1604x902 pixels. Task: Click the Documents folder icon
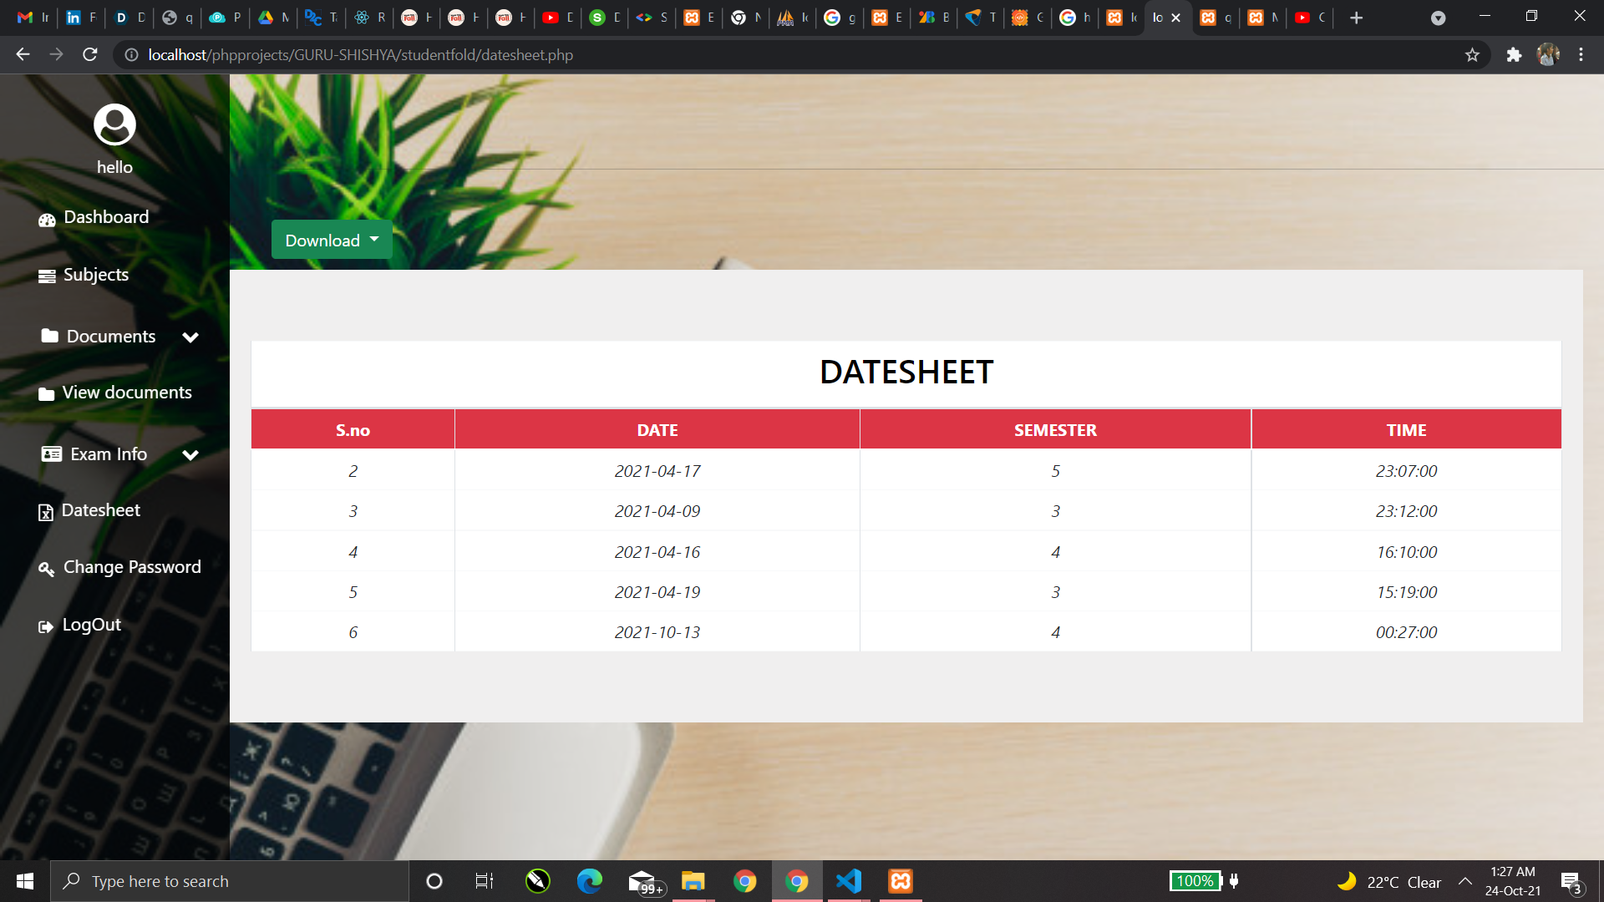coord(50,336)
